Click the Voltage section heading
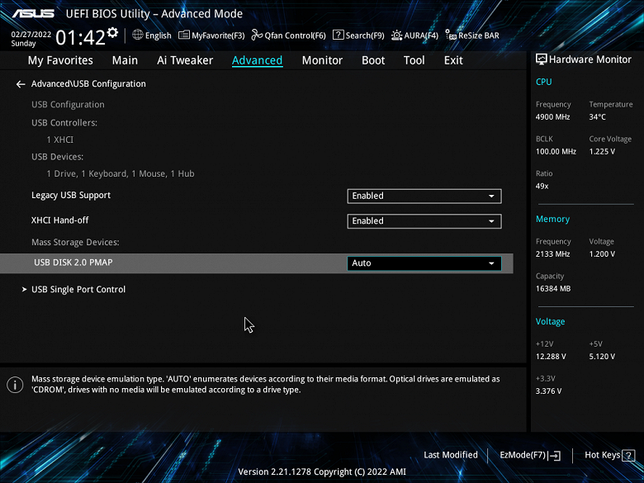 (550, 322)
